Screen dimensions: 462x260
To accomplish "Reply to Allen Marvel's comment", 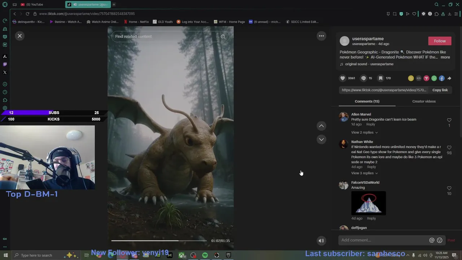I will (371, 124).
